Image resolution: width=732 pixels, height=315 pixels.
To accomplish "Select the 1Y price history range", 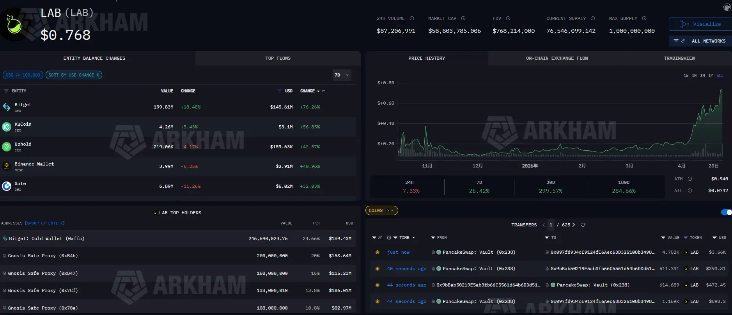I will (x=711, y=76).
